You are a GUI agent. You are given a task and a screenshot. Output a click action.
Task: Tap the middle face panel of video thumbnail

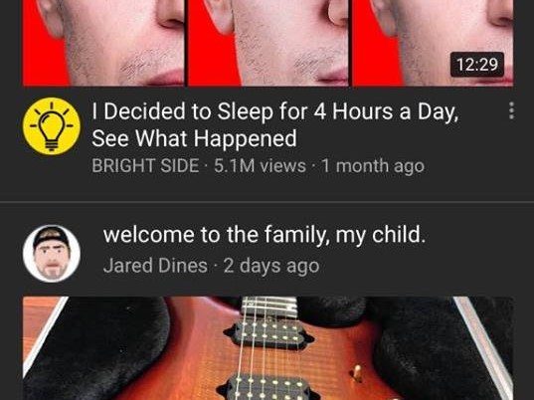pyautogui.click(x=268, y=43)
